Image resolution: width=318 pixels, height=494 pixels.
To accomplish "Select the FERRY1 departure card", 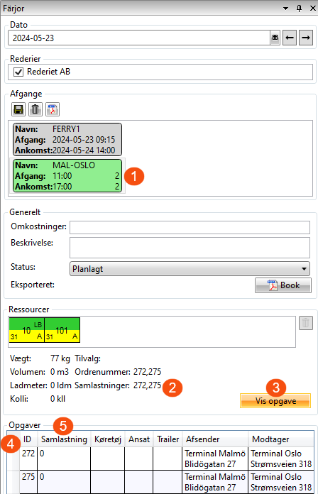I will (67, 140).
